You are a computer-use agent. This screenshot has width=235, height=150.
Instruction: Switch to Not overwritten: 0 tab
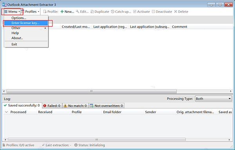pyautogui.click(x=107, y=106)
